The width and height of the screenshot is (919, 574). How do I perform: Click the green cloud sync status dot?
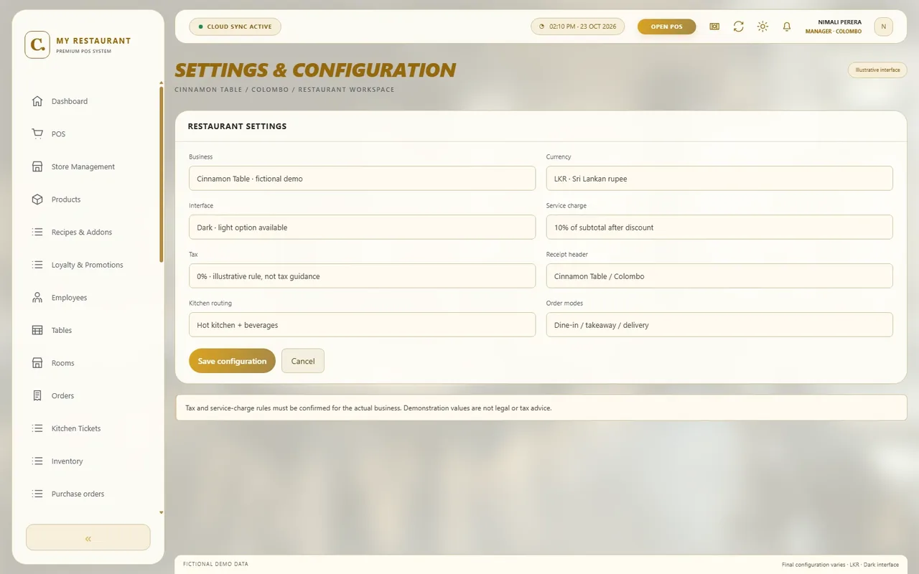coord(200,27)
